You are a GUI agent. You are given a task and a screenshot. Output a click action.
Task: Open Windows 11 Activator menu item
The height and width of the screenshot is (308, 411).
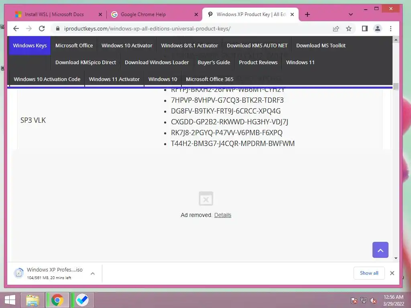pyautogui.click(x=114, y=79)
